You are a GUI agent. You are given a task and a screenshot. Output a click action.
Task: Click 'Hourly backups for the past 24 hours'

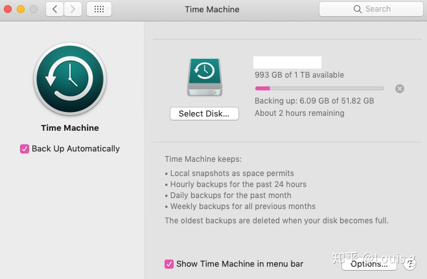(x=238, y=184)
